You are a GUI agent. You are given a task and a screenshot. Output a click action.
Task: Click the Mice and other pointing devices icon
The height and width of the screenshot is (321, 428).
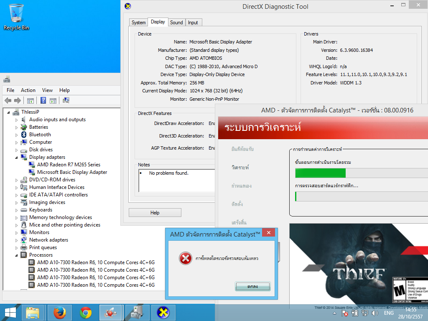pyautogui.click(x=24, y=225)
